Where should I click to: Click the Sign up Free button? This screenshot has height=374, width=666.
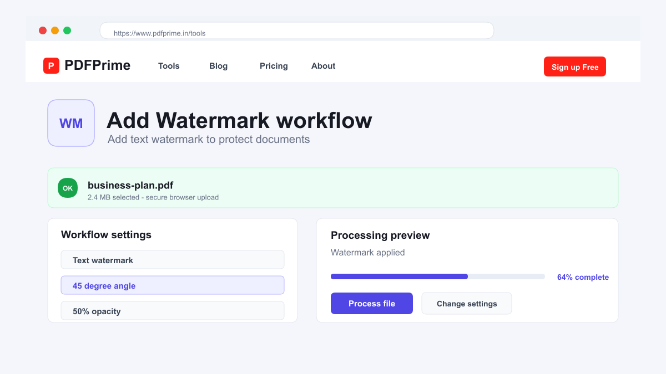(x=575, y=66)
